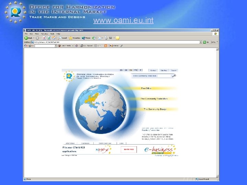Open the View menu

tap(37, 34)
